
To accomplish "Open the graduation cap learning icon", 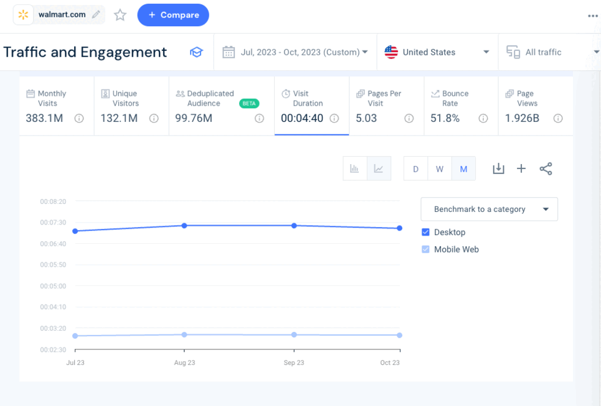I will tap(196, 52).
